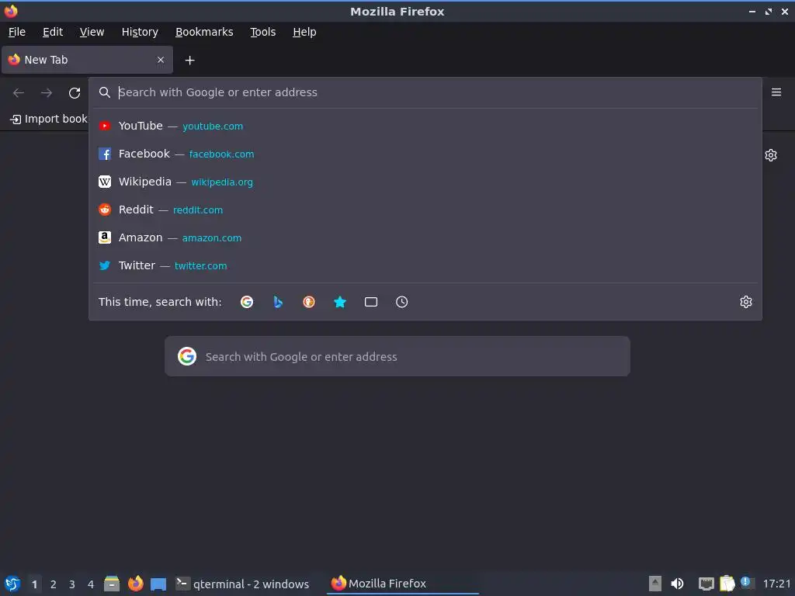Click the Wikipedia favicon in suggestions
795x596 pixels.
[x=105, y=182]
